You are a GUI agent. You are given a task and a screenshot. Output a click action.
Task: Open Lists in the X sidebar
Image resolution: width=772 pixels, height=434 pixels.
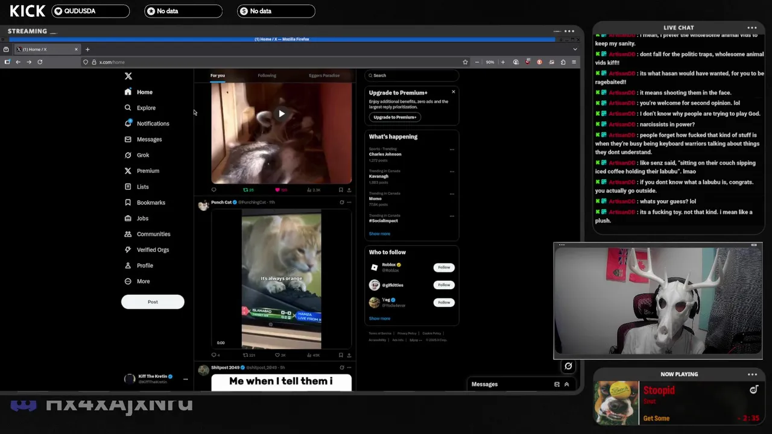click(137, 187)
